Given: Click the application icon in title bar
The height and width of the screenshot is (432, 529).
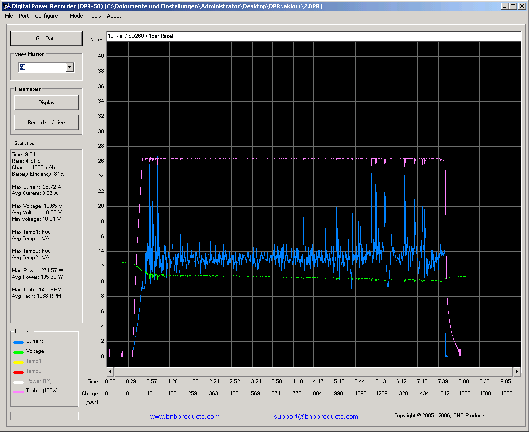Looking at the screenshot, I should click(7, 6).
